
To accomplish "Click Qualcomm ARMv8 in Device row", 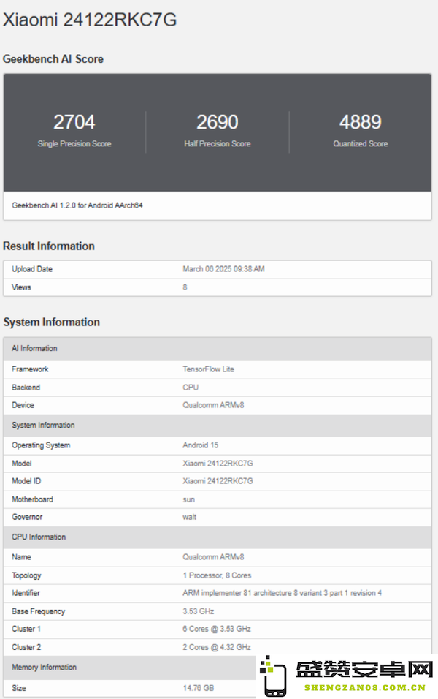I will click(213, 405).
